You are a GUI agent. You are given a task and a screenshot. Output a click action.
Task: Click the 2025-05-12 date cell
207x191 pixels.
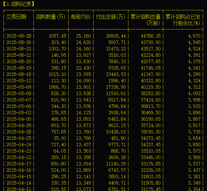[19, 81]
